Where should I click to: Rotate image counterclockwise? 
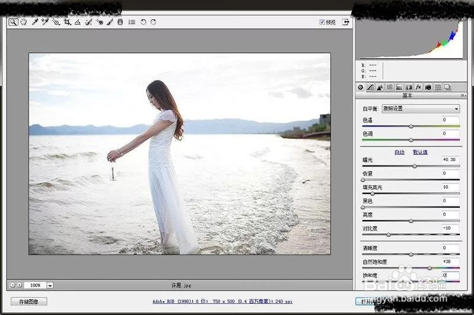coord(143,22)
